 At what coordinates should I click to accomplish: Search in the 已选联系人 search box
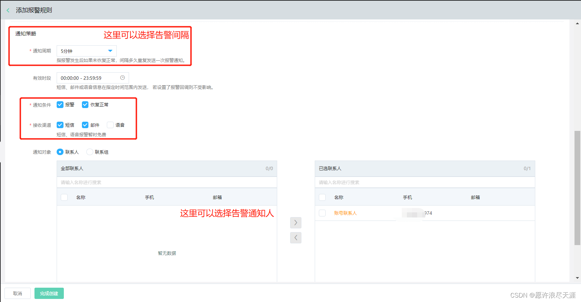(x=425, y=182)
